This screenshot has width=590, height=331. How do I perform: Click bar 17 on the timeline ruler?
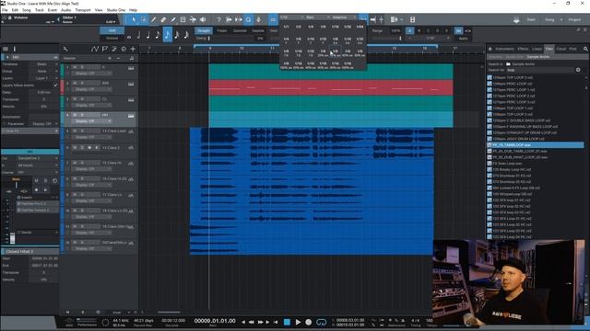click(x=454, y=49)
